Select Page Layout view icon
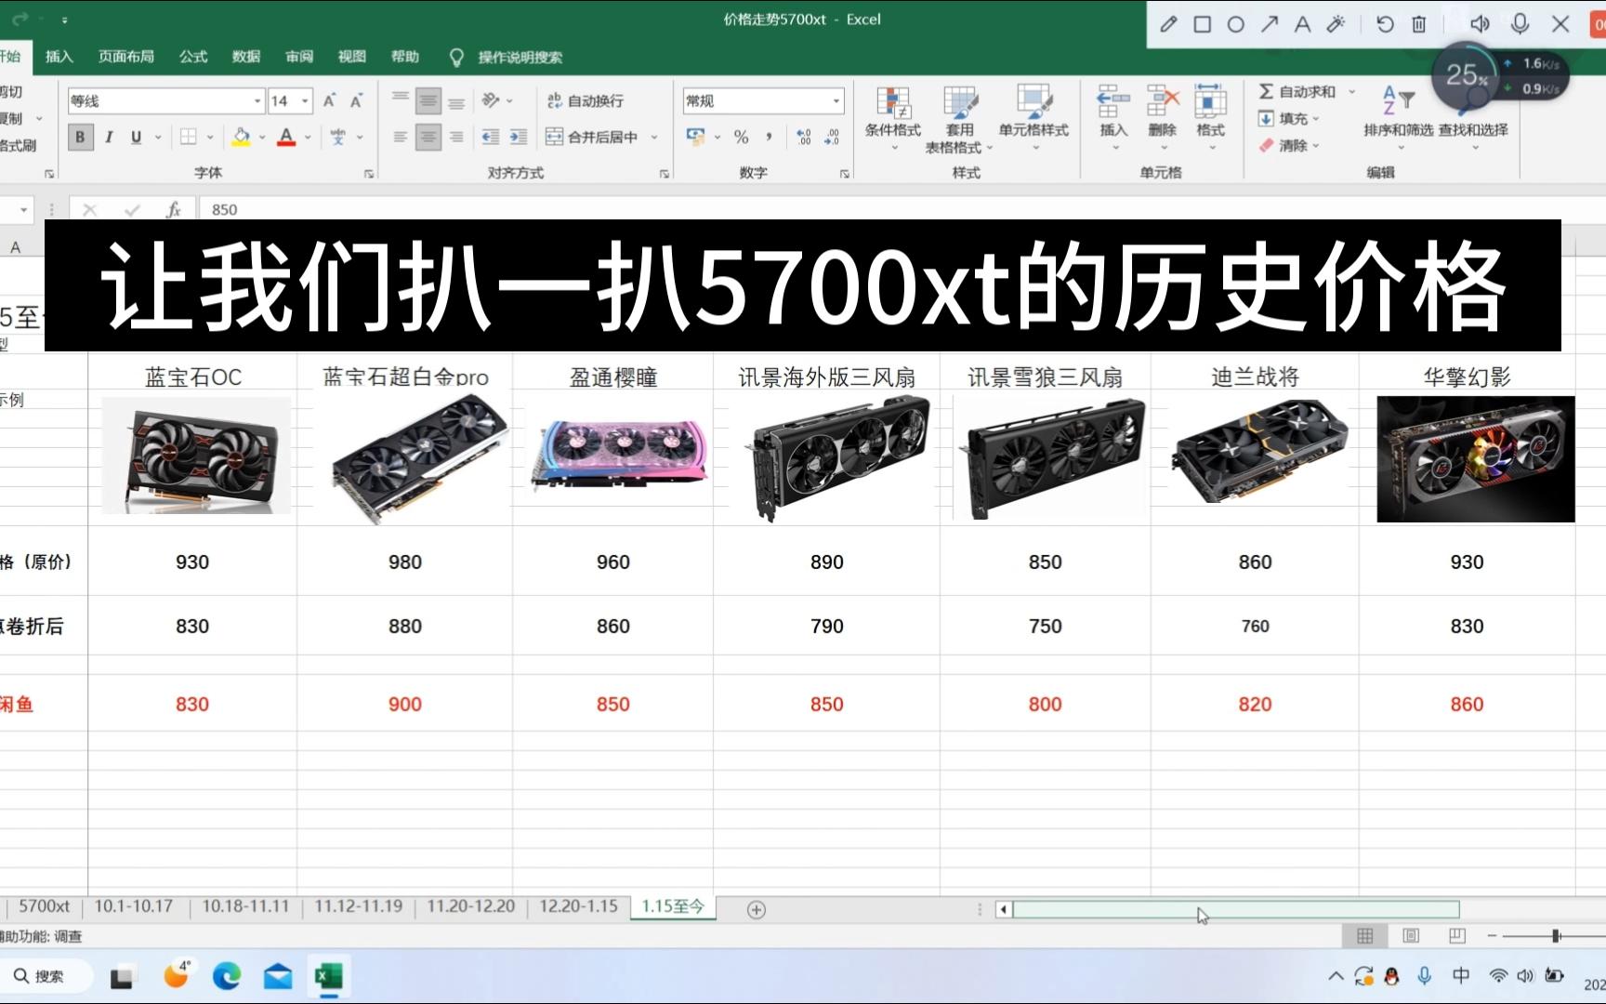 click(1411, 936)
